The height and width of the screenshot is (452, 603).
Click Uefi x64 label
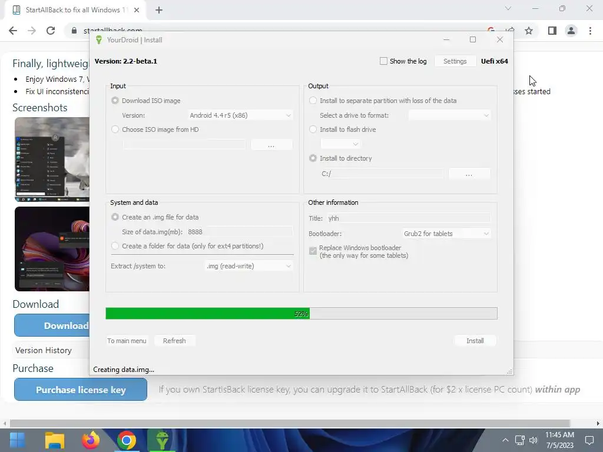[x=495, y=61]
